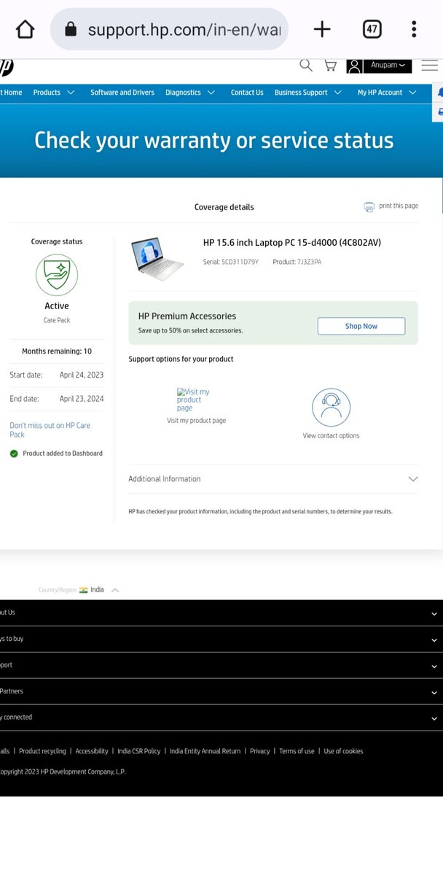Open Terms of use footer link
This screenshot has height=875, width=443.
[x=297, y=751]
